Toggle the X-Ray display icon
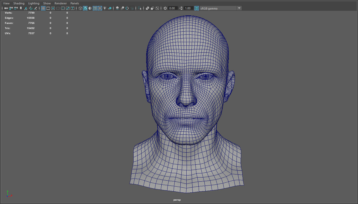This screenshot has width=358, height=204. 147,8
